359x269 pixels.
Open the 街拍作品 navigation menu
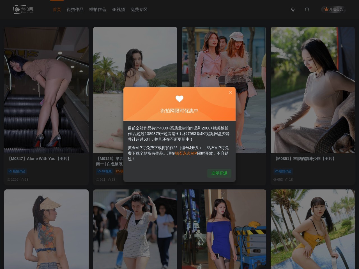click(75, 10)
